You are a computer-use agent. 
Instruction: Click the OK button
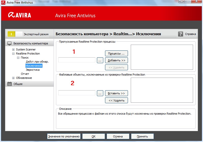point(93,136)
